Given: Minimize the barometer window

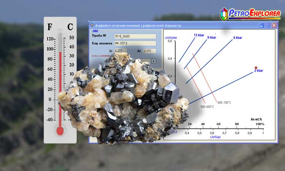Looking at the screenshot, I should 261,25.
